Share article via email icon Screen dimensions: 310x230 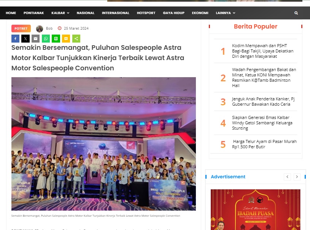point(36,38)
